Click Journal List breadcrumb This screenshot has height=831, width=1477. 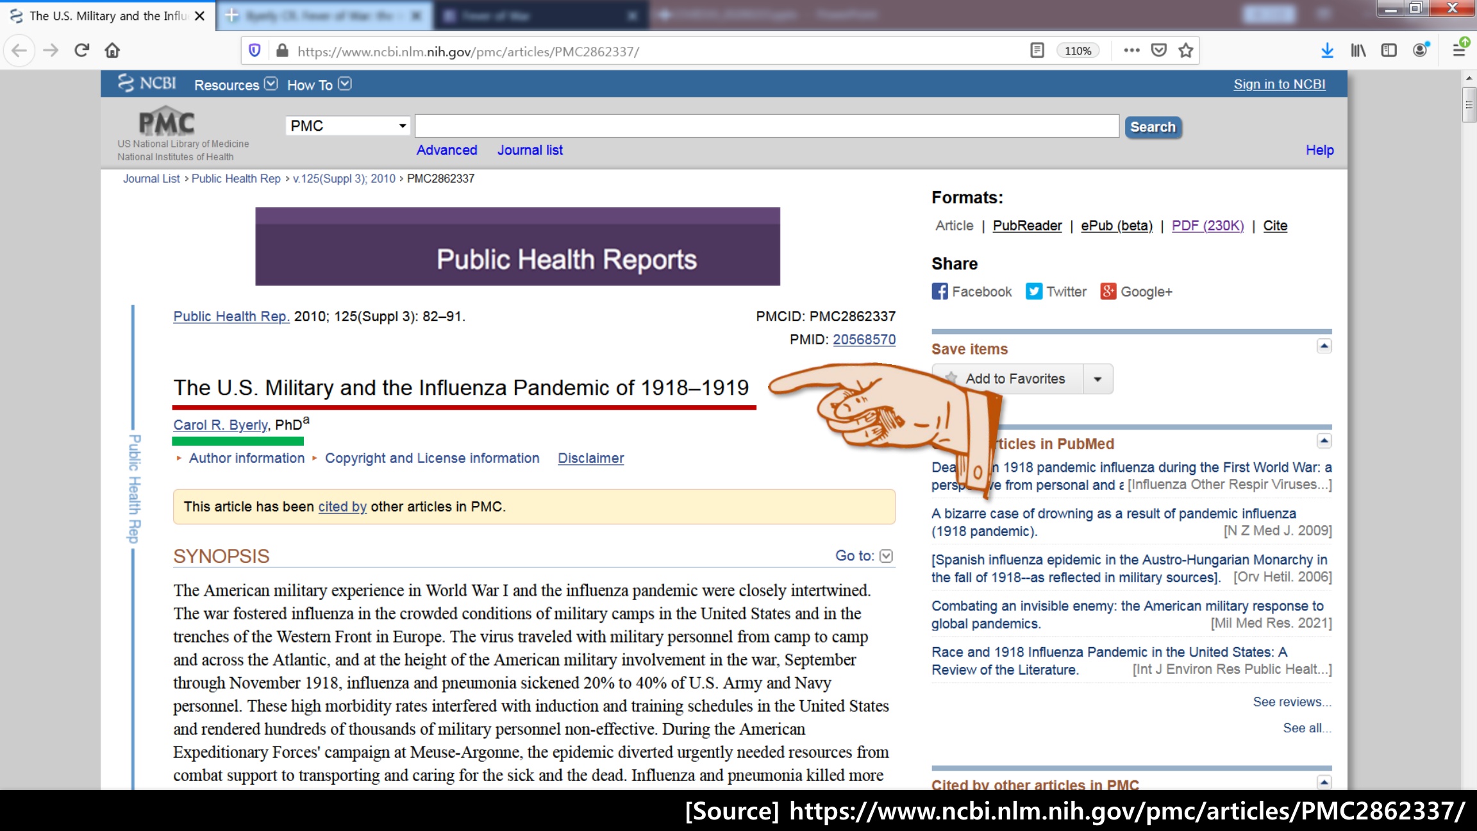pos(151,179)
